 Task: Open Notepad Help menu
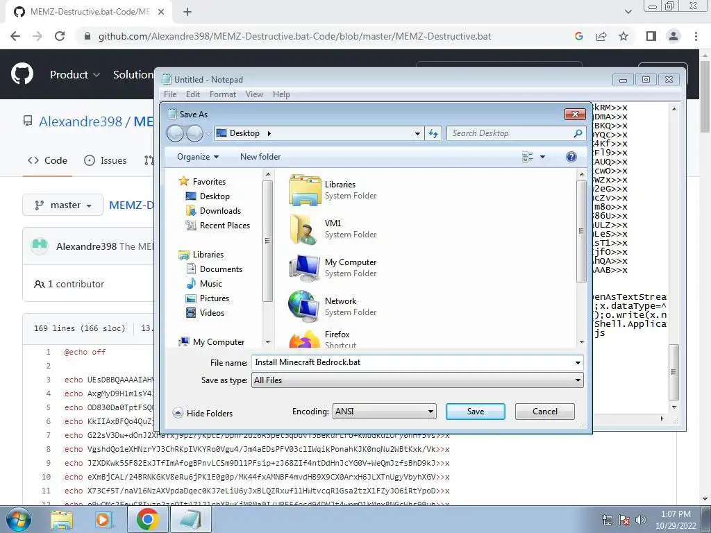tap(281, 94)
